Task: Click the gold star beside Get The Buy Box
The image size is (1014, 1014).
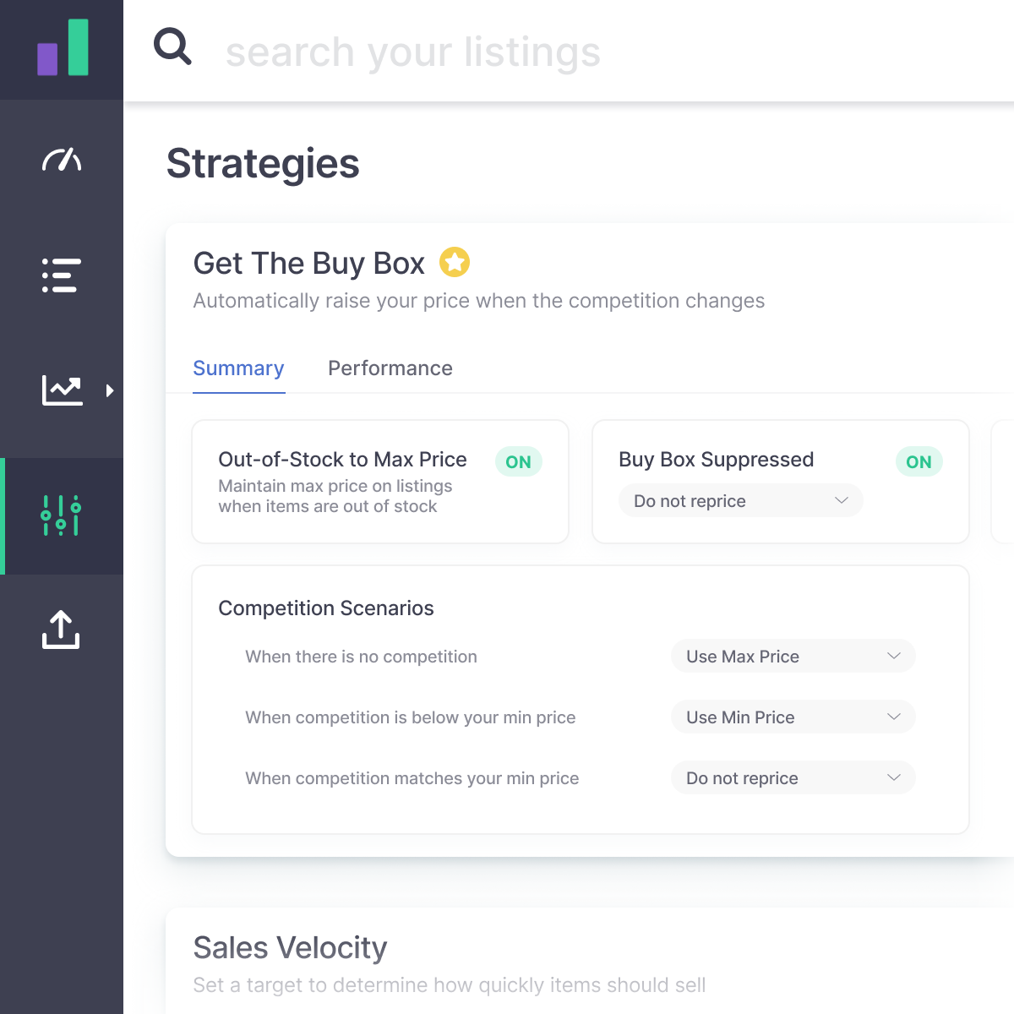Action: click(455, 262)
